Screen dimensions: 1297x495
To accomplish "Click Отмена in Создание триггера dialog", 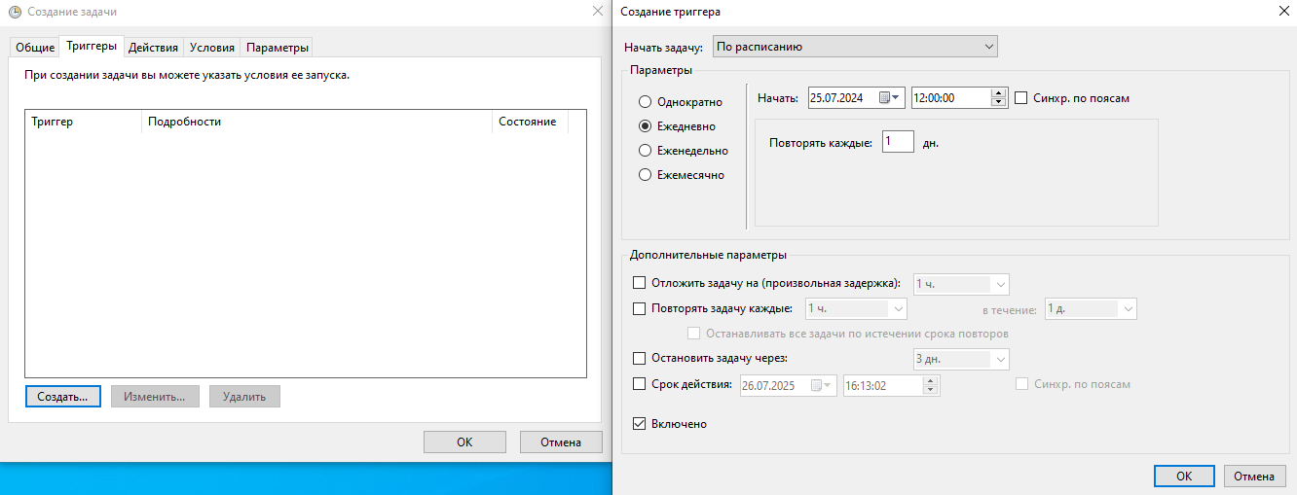I will (1254, 477).
